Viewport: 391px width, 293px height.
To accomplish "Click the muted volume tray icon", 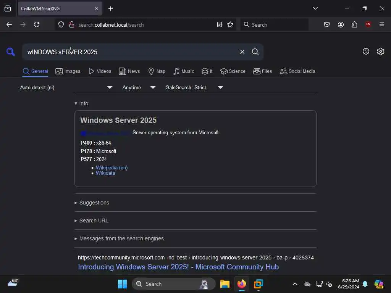I will (329, 284).
